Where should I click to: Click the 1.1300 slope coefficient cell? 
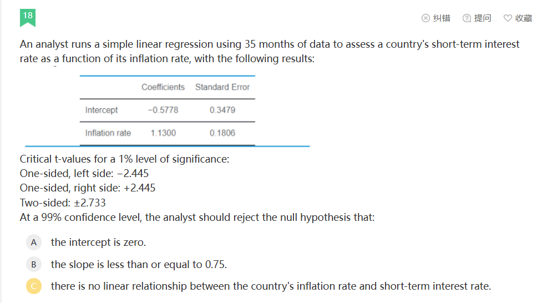point(163,133)
